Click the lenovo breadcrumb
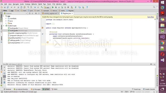The image size is (166, 93). (54, 11)
